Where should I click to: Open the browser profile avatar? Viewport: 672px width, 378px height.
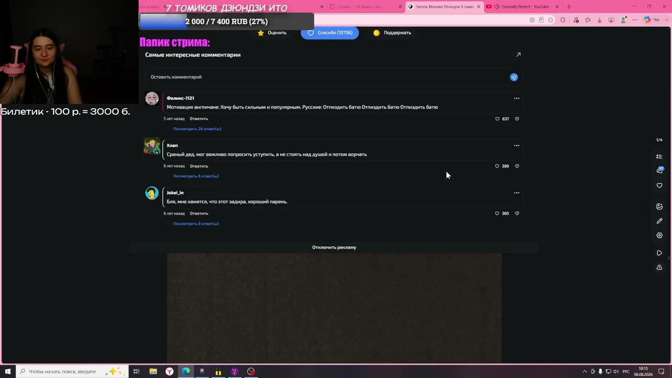coord(623,20)
